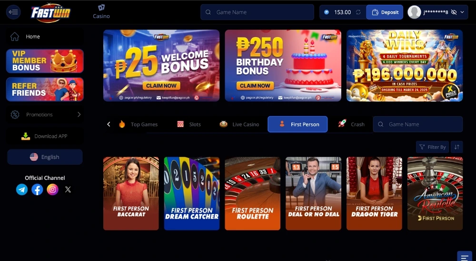Open the X official channel

coord(68,189)
